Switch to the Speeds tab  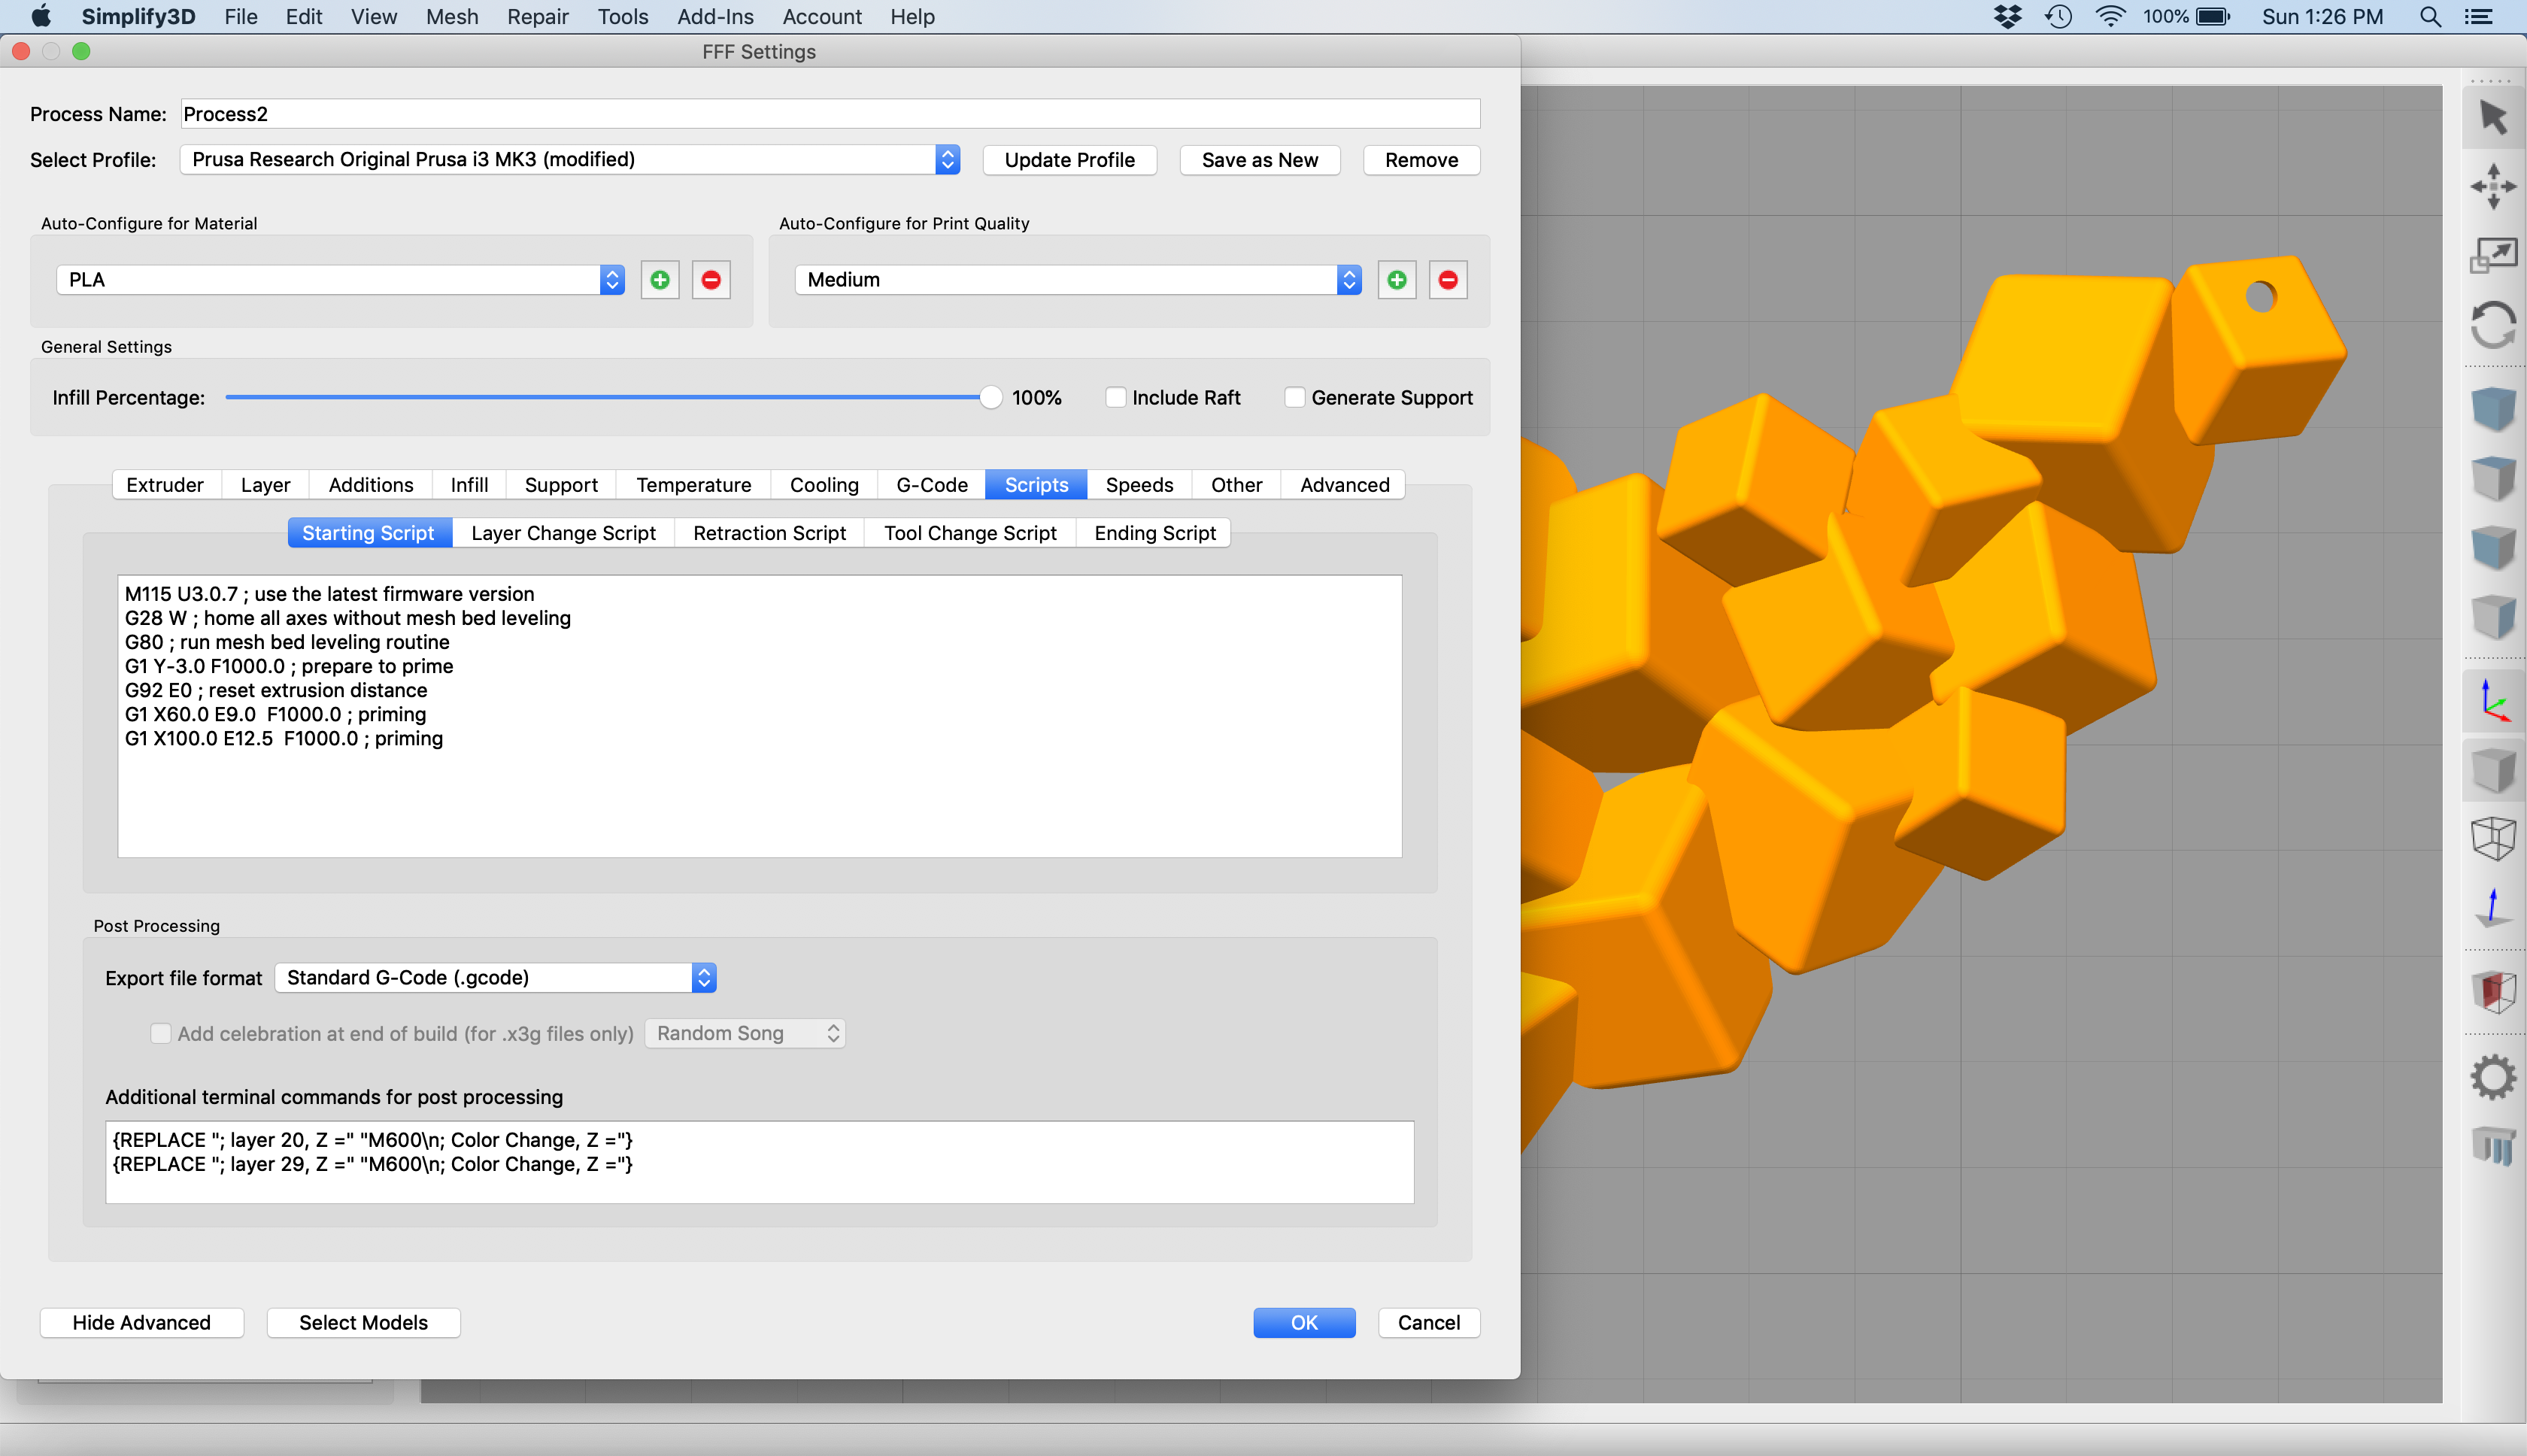tap(1139, 485)
